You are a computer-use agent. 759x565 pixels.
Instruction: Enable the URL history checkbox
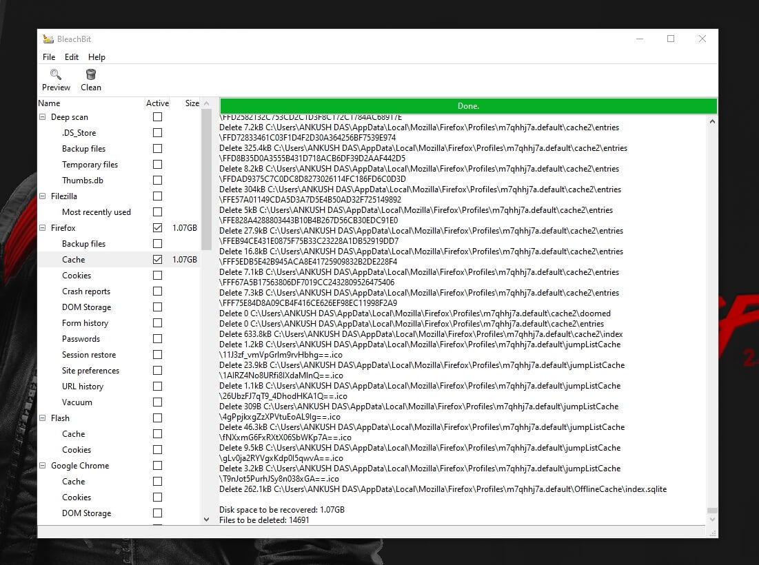coord(157,387)
